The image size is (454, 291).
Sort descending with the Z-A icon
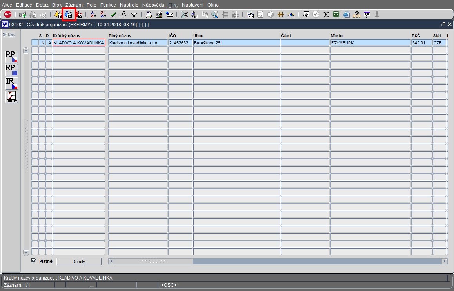pyautogui.click(x=104, y=15)
